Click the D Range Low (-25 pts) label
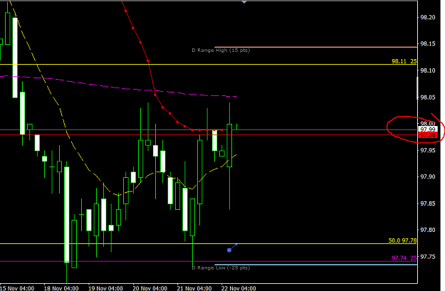 (x=221, y=268)
